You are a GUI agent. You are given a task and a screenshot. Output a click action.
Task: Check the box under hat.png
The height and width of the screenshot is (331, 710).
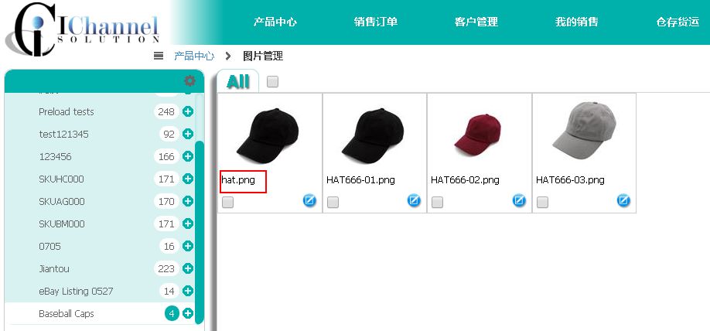click(x=227, y=203)
